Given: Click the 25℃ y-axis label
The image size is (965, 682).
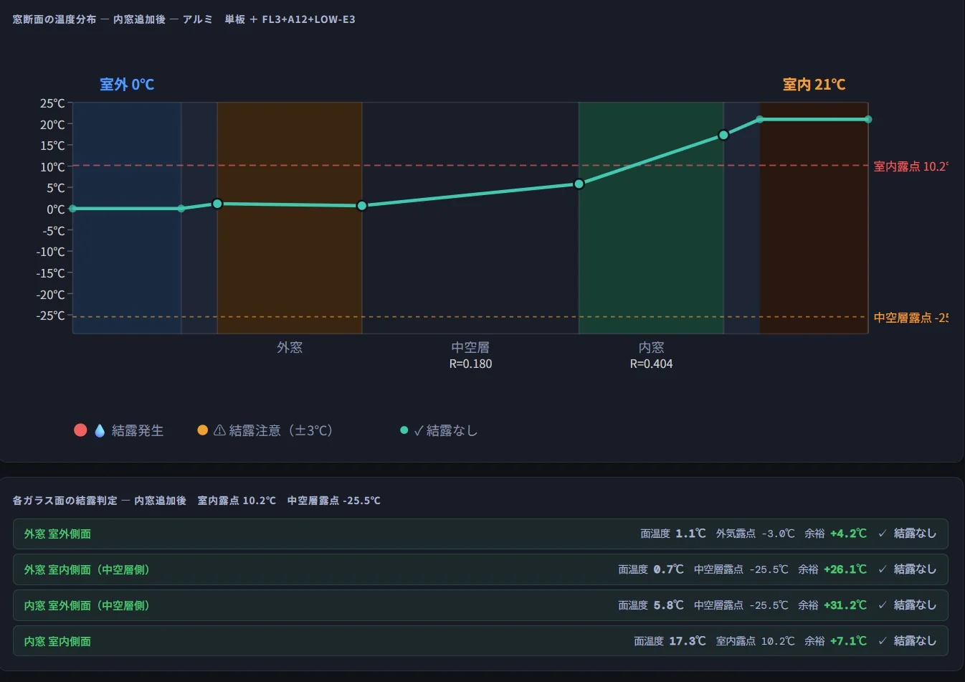Looking at the screenshot, I should [52, 103].
